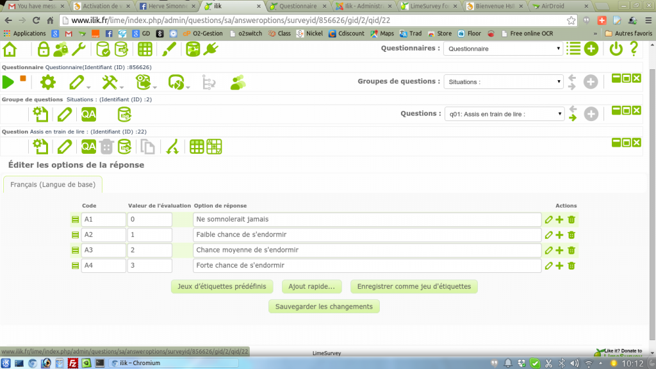
Task: Open FileZilla icon in taskbar
Action: click(73, 363)
